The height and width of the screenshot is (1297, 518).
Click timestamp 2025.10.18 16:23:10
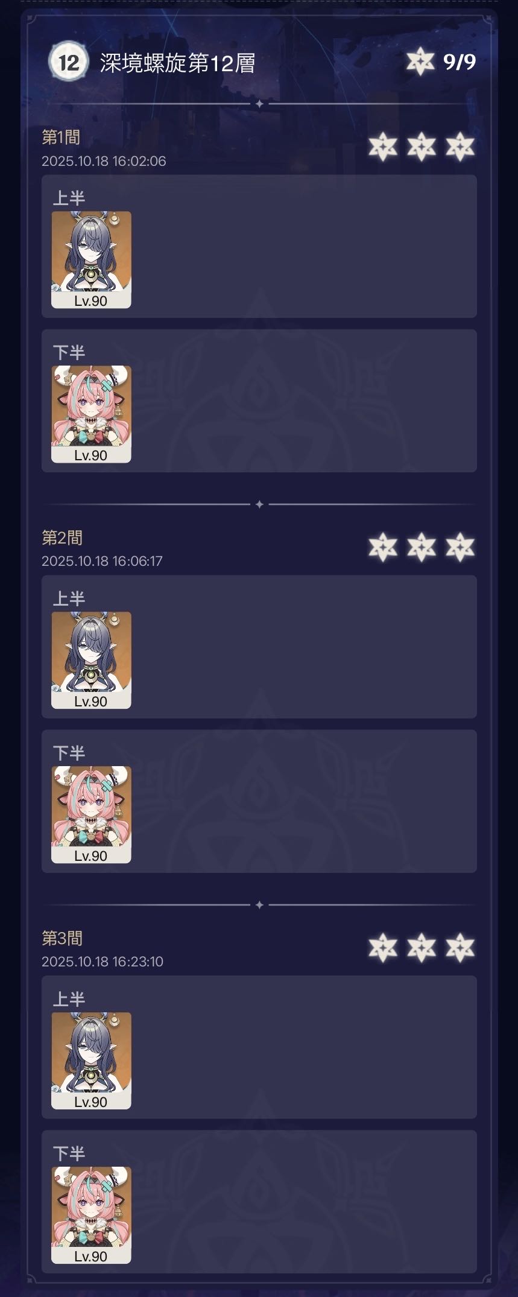tap(103, 962)
